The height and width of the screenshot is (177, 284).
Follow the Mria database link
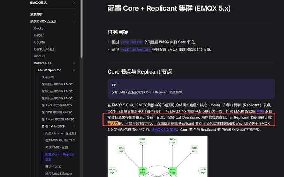point(260,111)
